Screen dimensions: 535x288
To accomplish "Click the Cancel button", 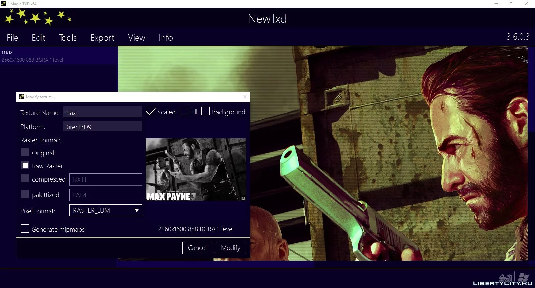I will tap(197, 248).
